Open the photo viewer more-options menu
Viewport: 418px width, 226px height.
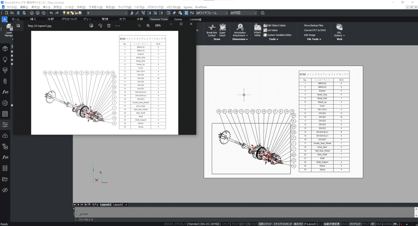118,25
